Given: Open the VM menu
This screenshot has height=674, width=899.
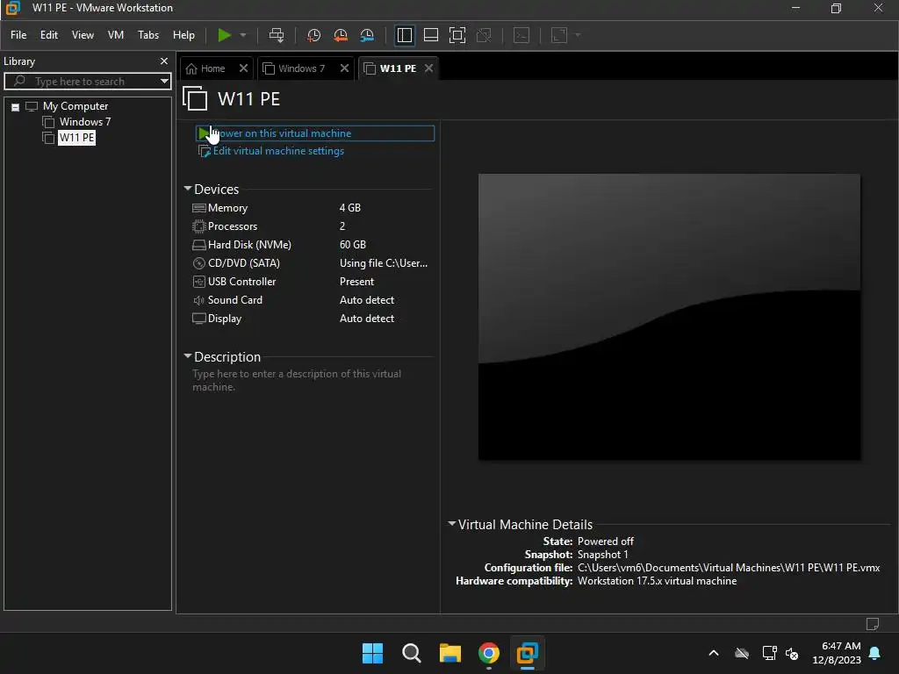Looking at the screenshot, I should pos(116,35).
